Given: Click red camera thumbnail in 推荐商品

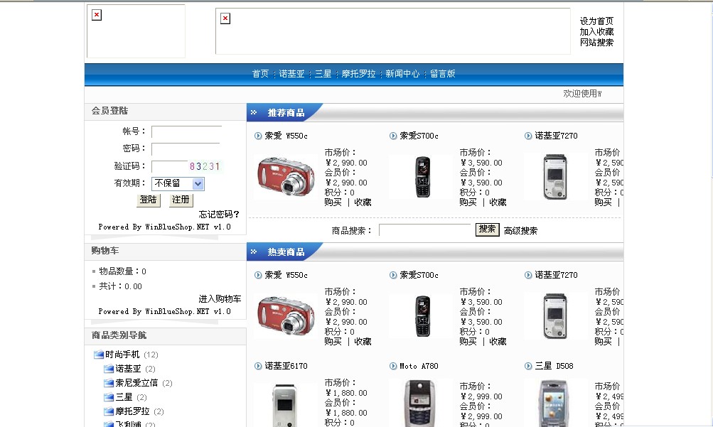Looking at the screenshot, I should tap(286, 176).
